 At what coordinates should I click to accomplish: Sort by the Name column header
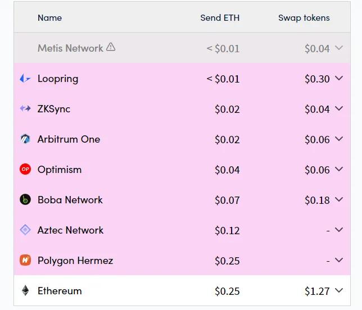(49, 18)
